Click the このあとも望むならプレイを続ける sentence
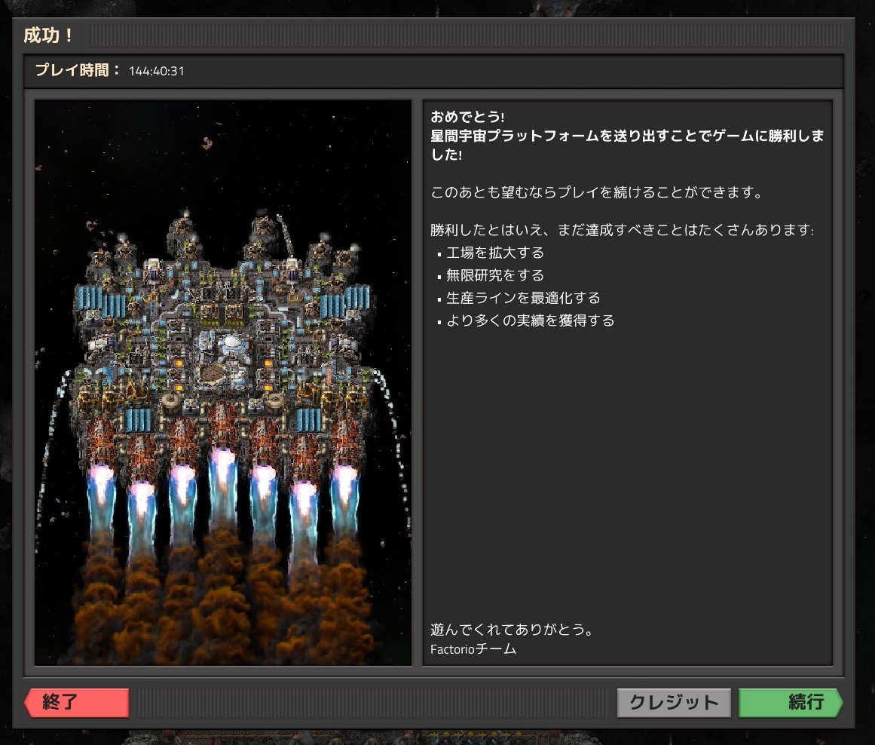Screen dimensions: 875x745 (596, 192)
